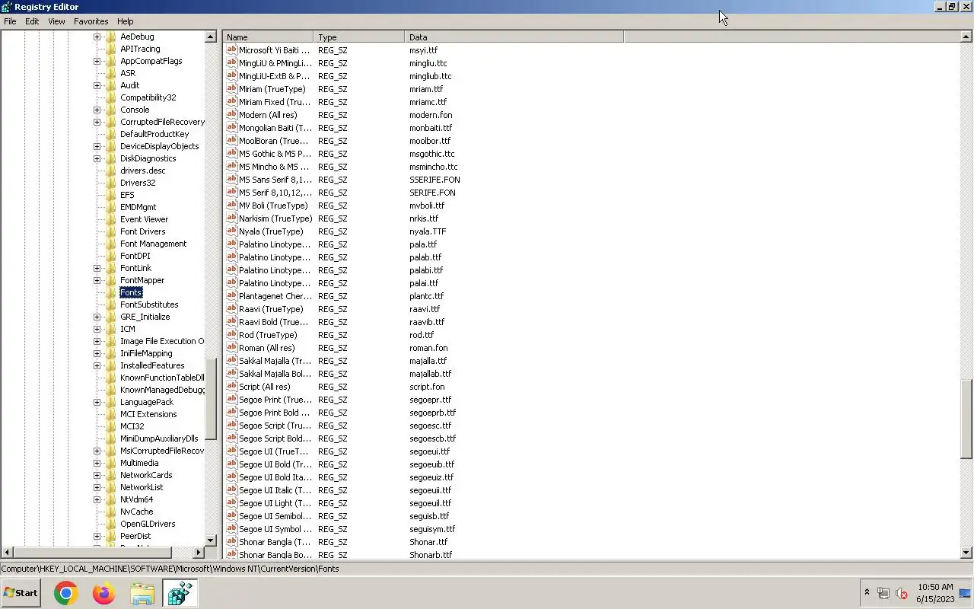
Task: Select the MCI Extensions key
Action: 148,414
